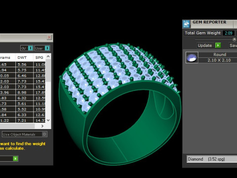Click the grams cell showing 1.22

tap(7, 120)
